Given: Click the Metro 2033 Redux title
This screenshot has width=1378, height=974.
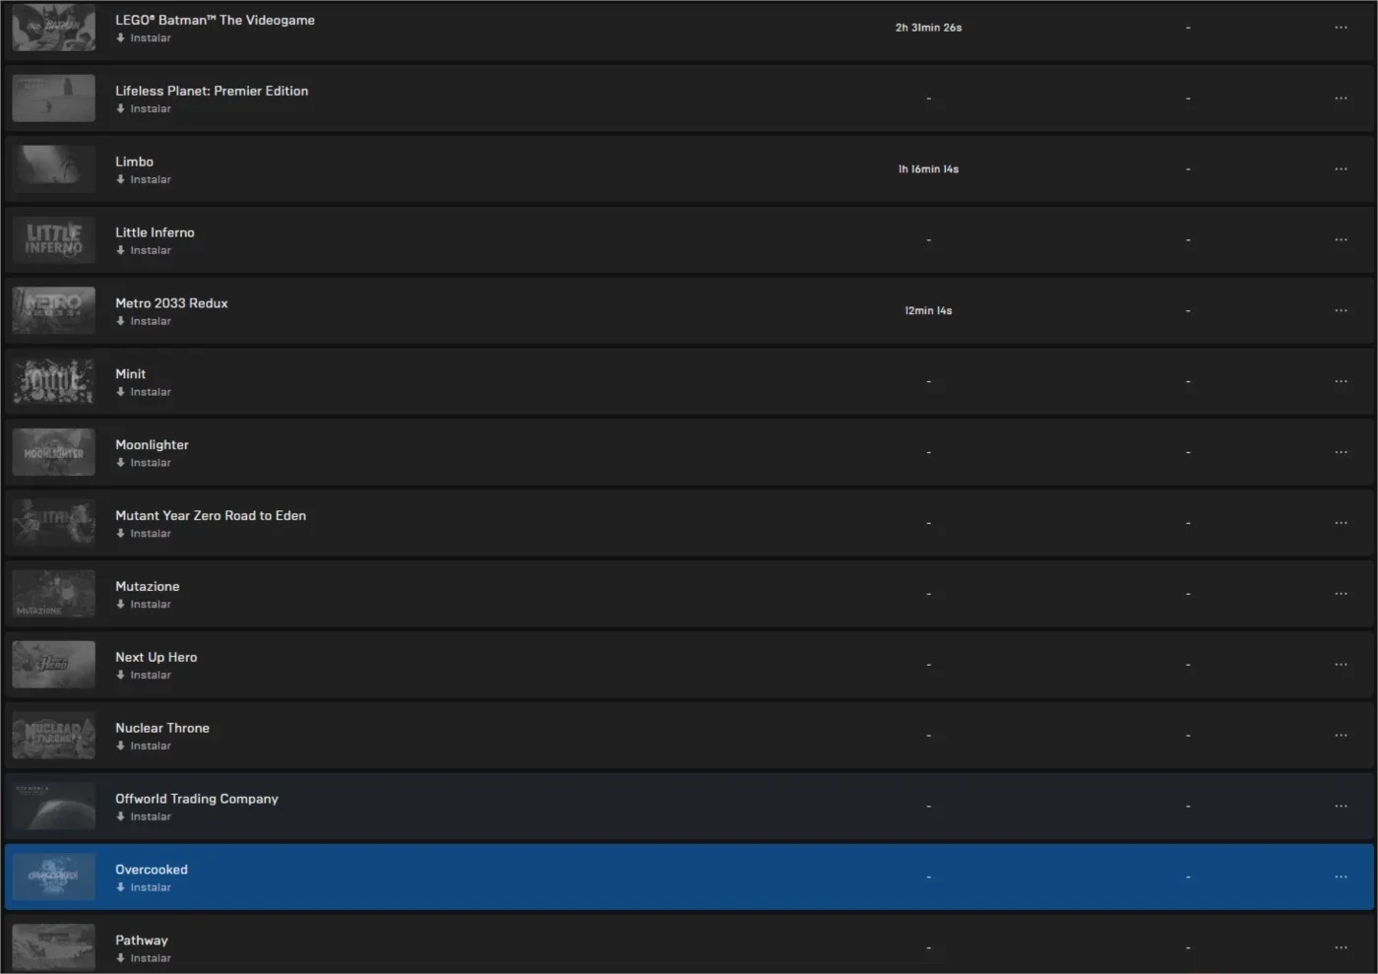Looking at the screenshot, I should click(171, 304).
